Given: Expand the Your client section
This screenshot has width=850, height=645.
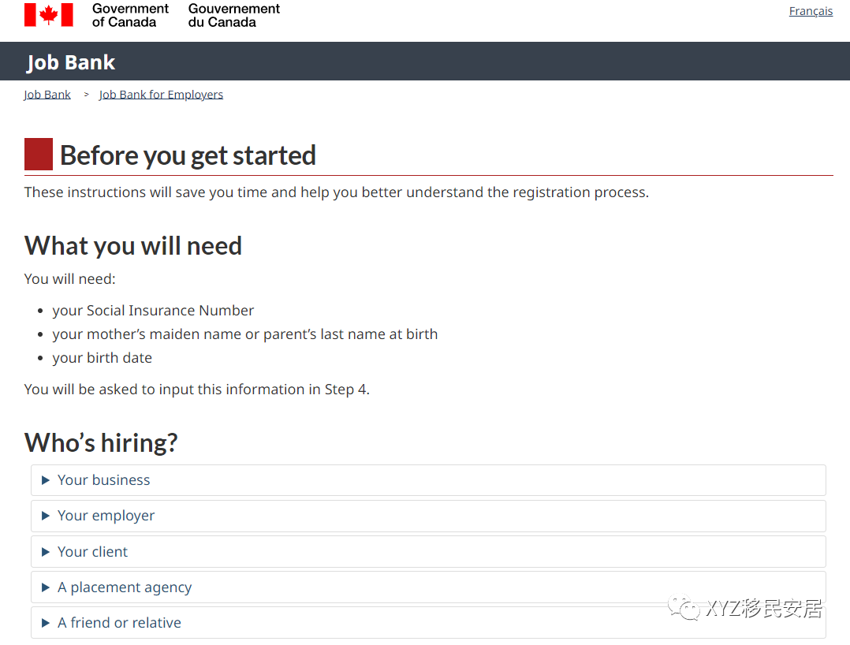Looking at the screenshot, I should coord(428,552).
